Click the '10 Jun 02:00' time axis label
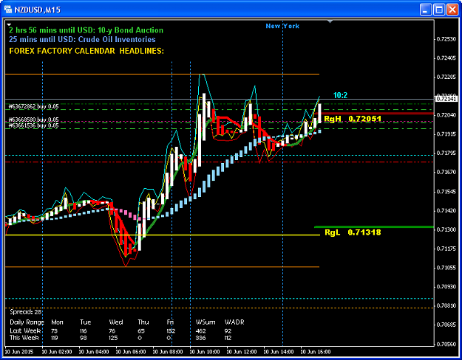 57,351
